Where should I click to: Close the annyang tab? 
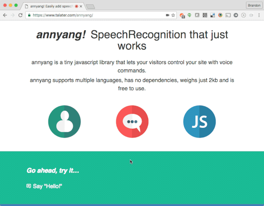[x=81, y=7]
